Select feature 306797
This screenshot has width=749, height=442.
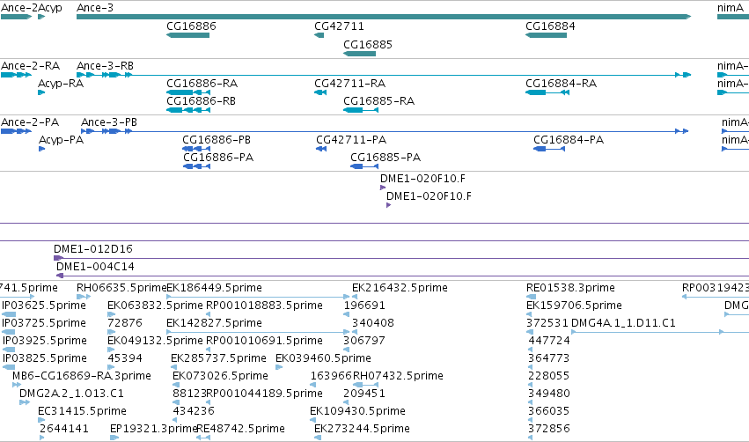[x=346, y=350]
